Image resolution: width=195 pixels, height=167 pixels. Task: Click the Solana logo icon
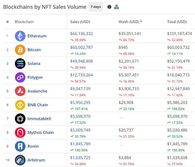coord(20,64)
